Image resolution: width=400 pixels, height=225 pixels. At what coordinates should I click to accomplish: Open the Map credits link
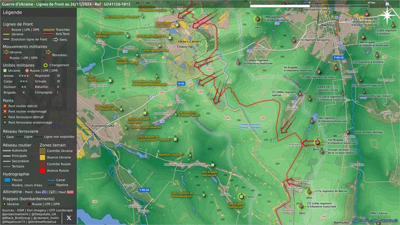tap(374, 221)
